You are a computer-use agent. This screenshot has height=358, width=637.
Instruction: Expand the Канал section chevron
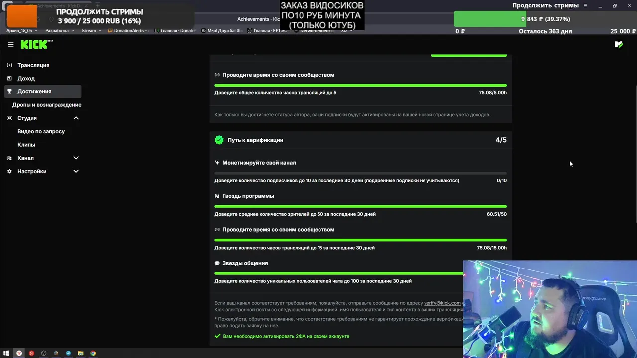click(x=76, y=158)
